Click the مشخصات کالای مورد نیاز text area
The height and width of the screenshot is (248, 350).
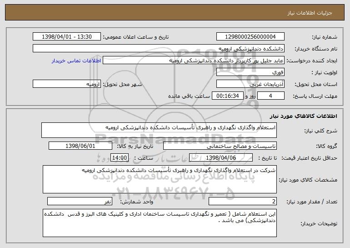click(x=160, y=179)
